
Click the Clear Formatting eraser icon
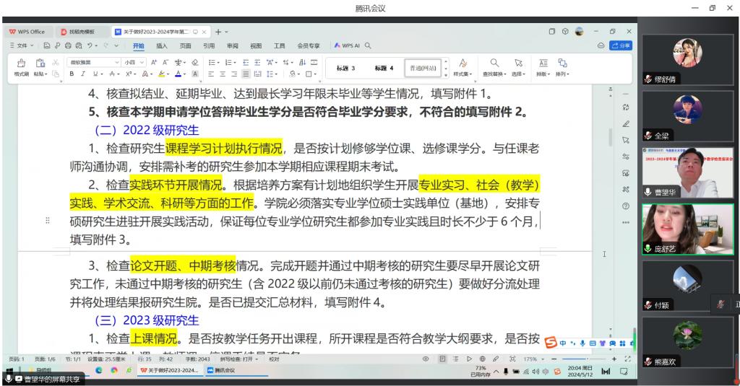pyautogui.click(x=195, y=62)
